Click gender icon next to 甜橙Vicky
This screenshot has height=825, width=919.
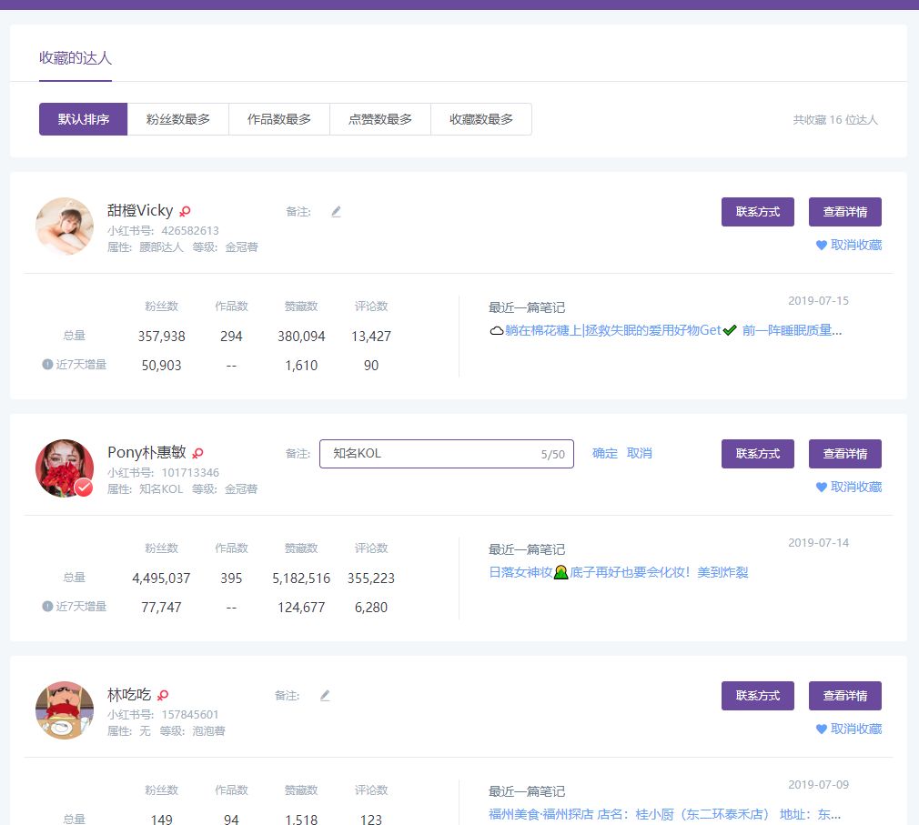186,211
